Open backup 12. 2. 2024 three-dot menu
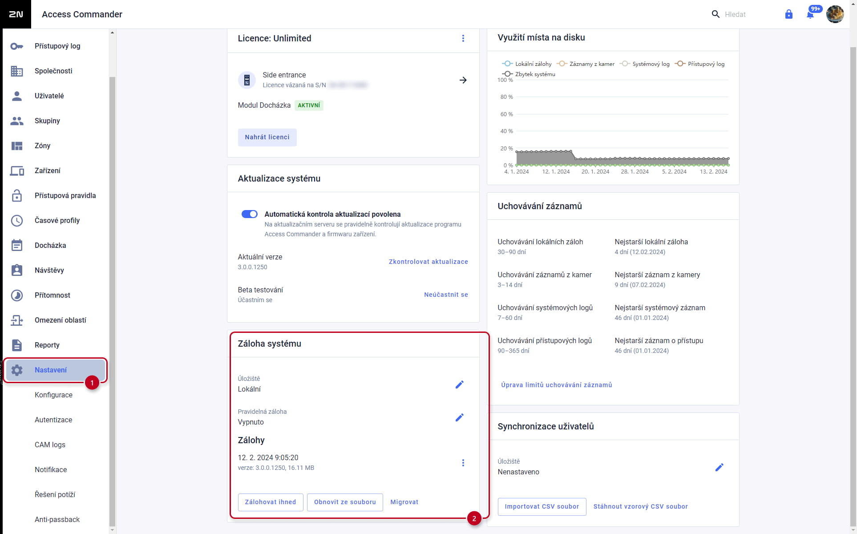Viewport: 857px width, 534px height. pyautogui.click(x=463, y=463)
